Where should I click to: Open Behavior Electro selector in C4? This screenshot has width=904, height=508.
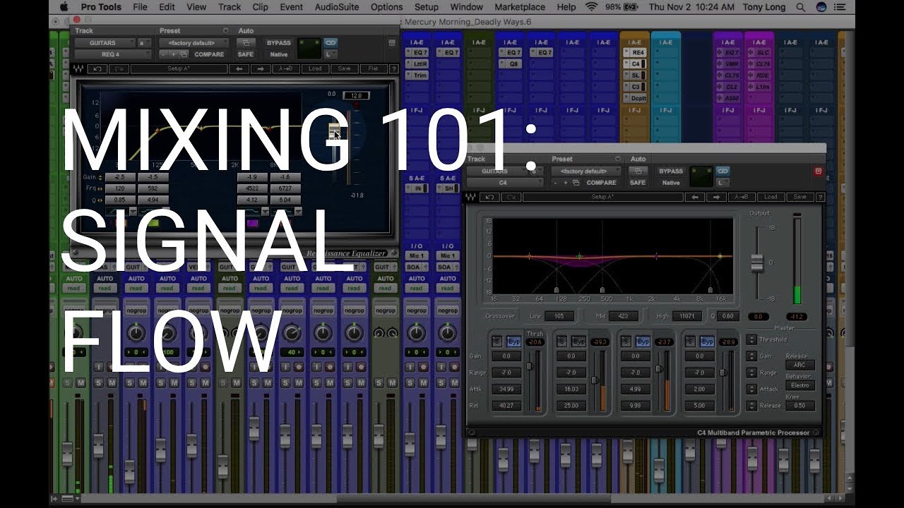[799, 385]
